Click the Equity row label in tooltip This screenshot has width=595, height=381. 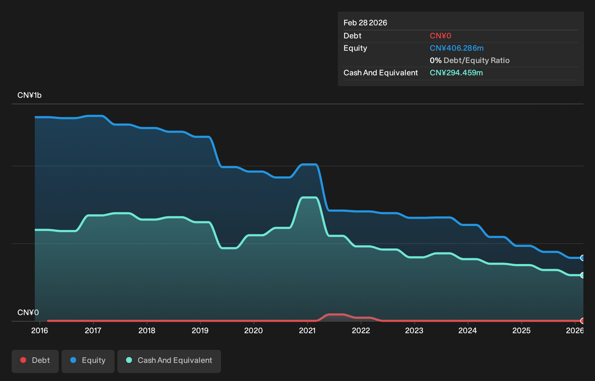355,48
